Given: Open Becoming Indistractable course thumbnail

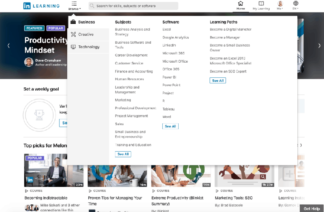Looking at the screenshot, I should point(54,170).
